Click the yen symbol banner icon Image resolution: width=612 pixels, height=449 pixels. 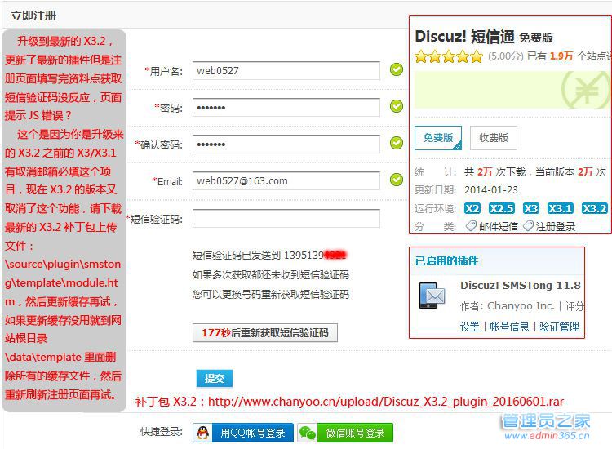[585, 90]
